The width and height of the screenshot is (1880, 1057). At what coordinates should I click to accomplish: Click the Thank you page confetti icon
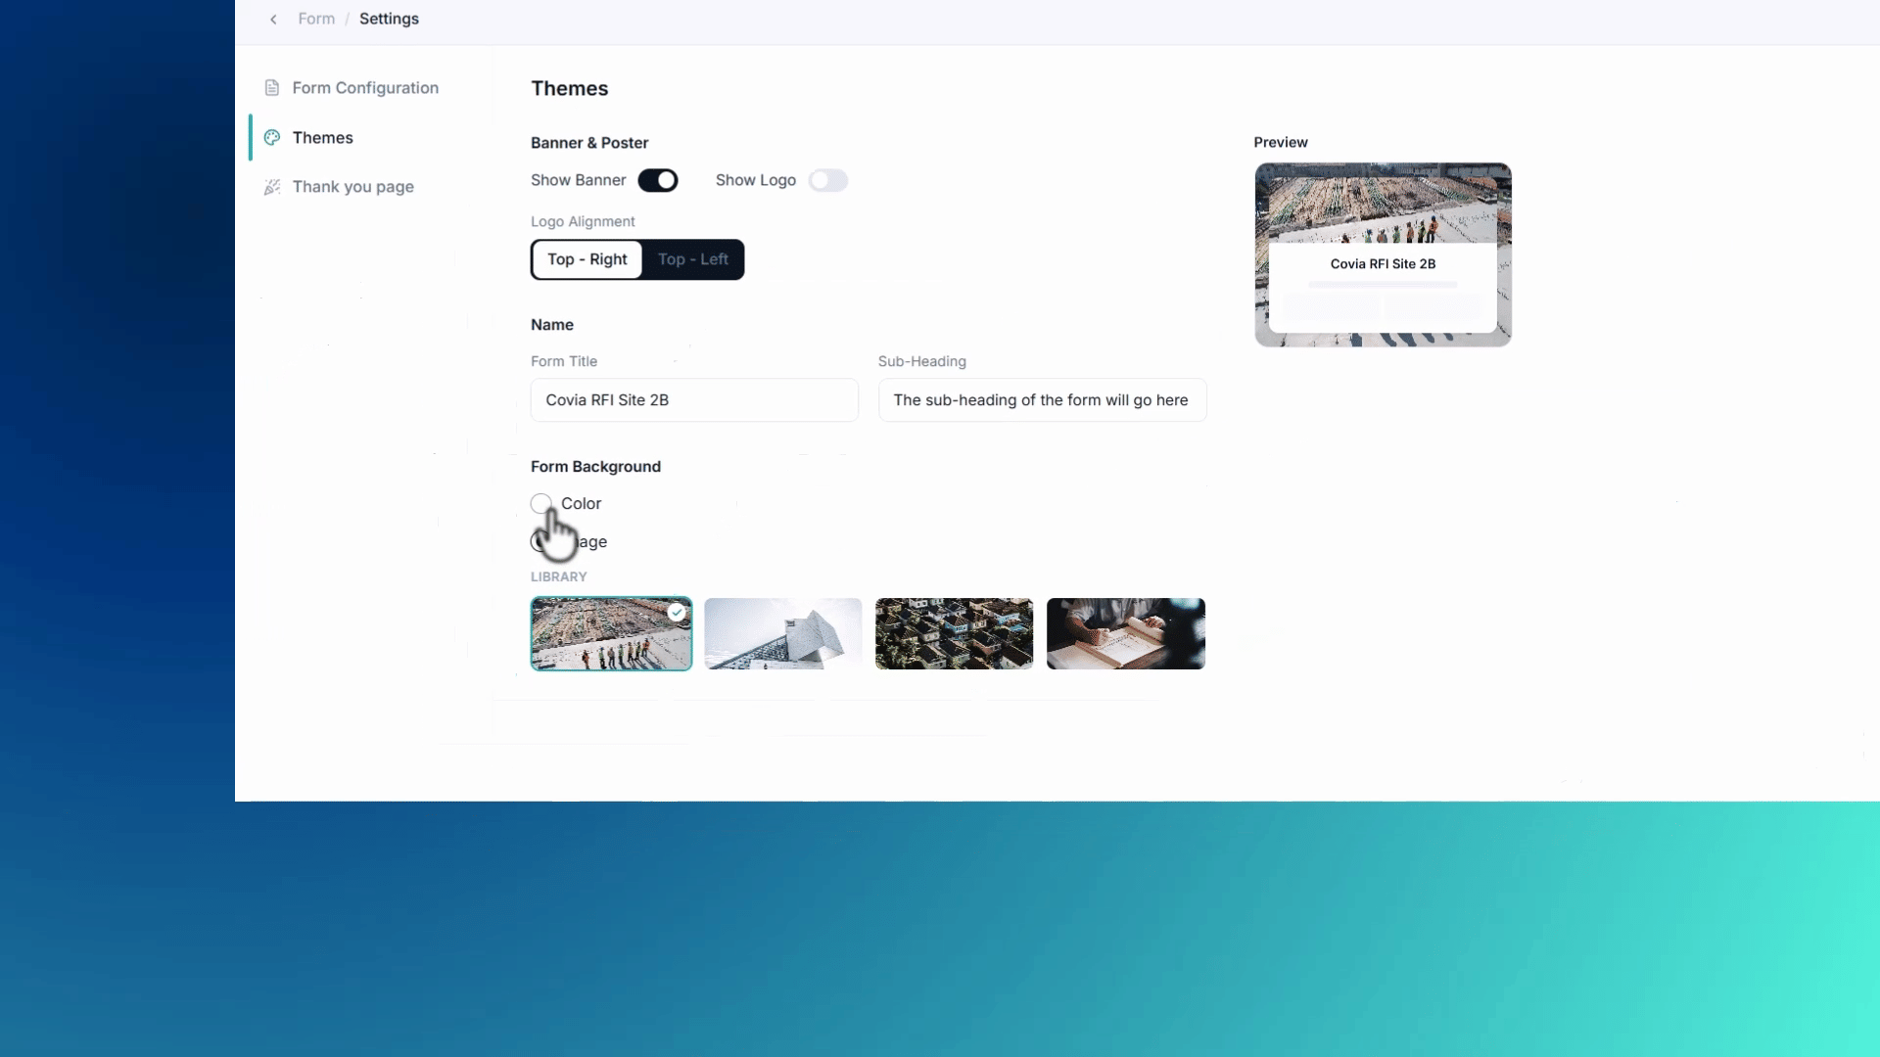click(x=272, y=187)
